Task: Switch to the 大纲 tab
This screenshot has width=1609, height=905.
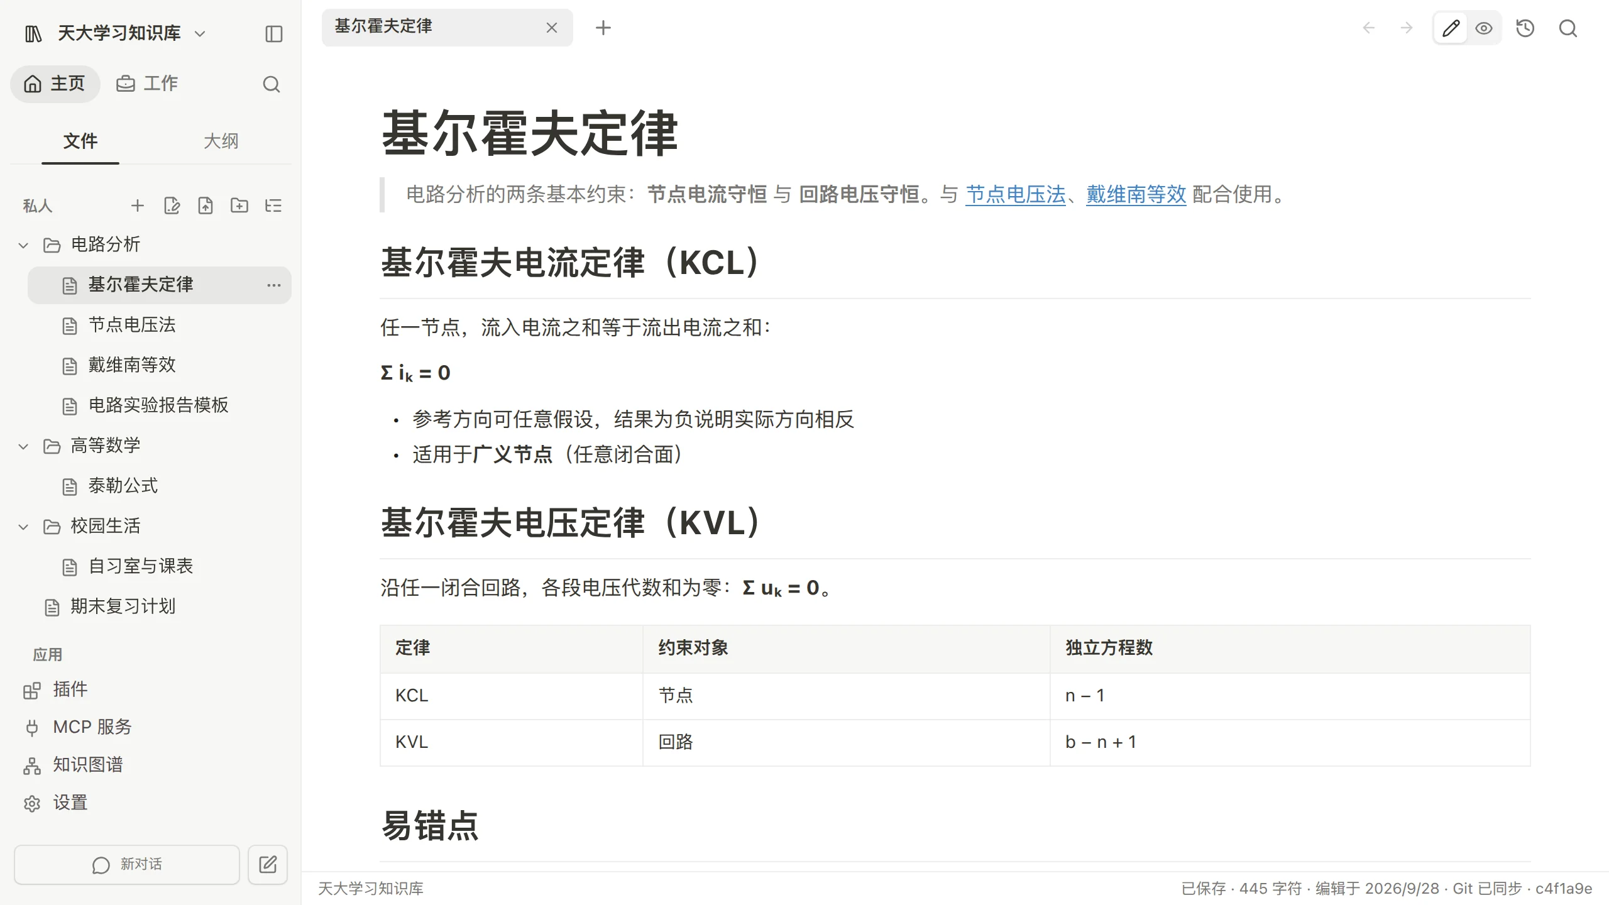Action: click(x=221, y=141)
